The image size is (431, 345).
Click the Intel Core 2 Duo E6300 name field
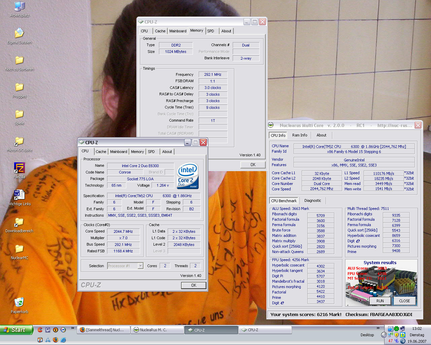point(140,166)
